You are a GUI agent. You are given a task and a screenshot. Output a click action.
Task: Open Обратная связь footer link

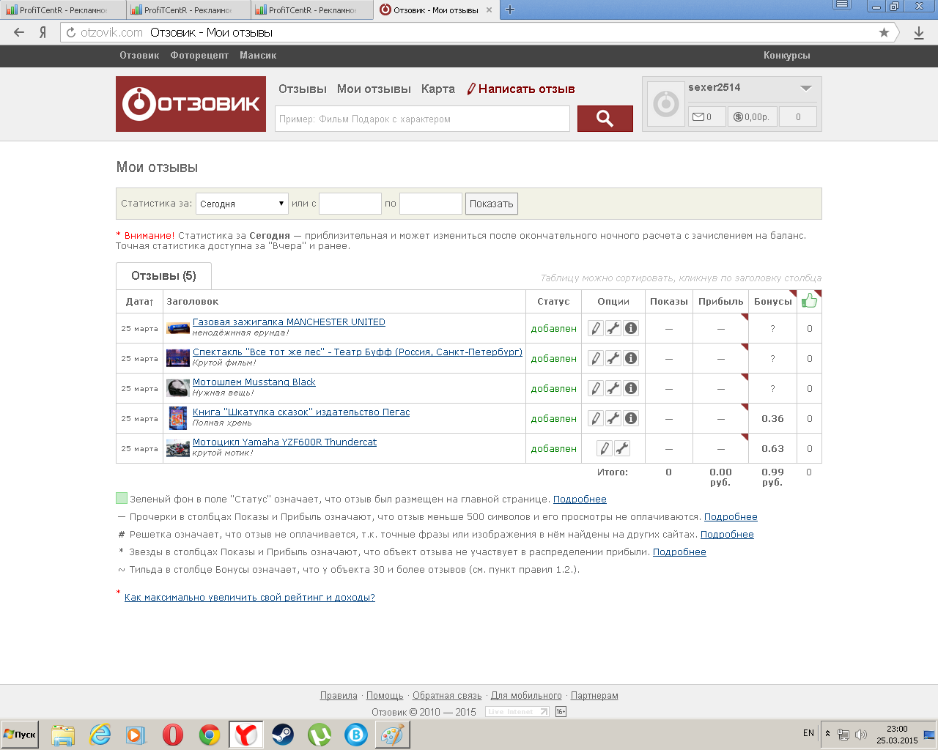[447, 696]
